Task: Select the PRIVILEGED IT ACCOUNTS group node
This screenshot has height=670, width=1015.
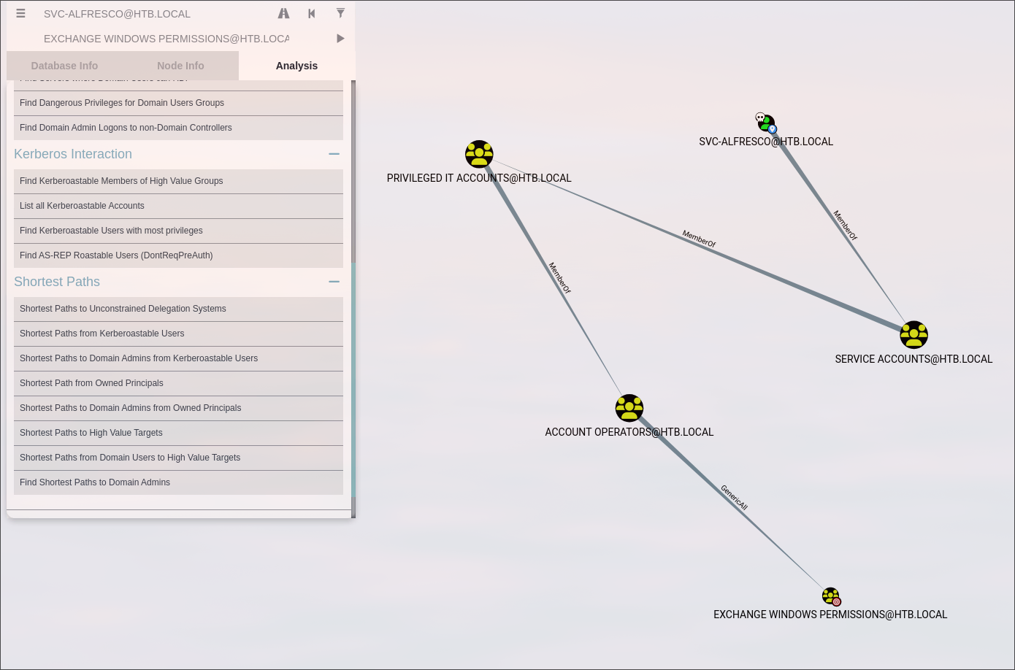Action: click(479, 155)
